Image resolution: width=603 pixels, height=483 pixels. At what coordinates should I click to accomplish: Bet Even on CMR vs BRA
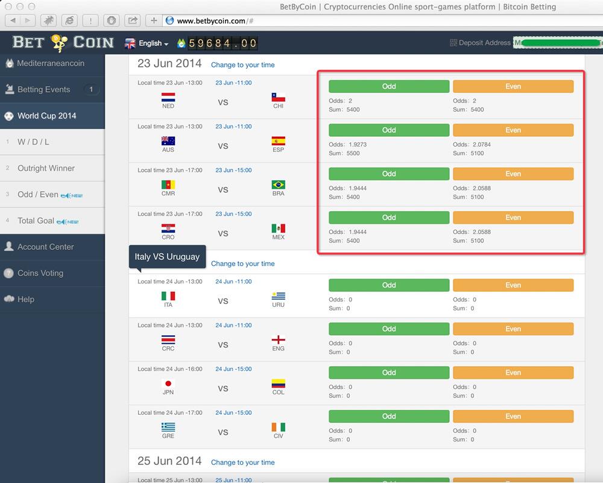point(513,174)
